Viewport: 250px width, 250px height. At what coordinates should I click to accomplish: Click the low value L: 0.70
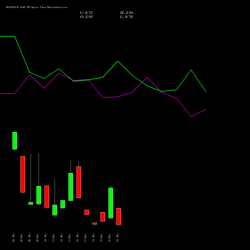click(x=126, y=17)
